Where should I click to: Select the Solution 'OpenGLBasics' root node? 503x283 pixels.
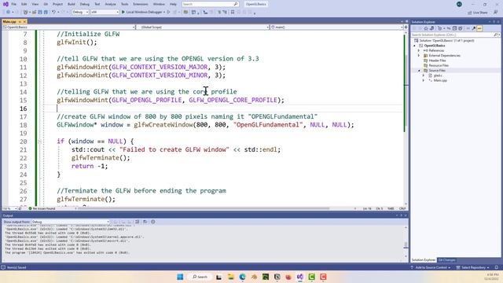point(443,40)
